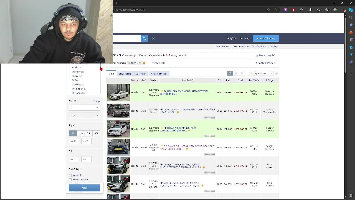This screenshot has height=200, width=355.
Task: Select the Tümü tab
Action: (x=111, y=74)
